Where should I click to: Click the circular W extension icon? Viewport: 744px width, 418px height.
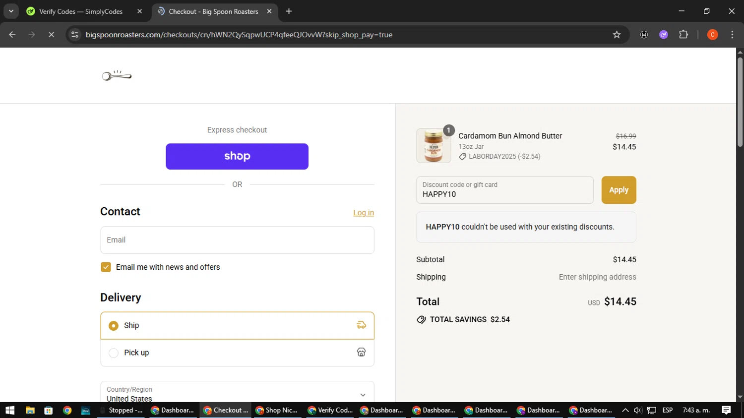[x=644, y=35]
